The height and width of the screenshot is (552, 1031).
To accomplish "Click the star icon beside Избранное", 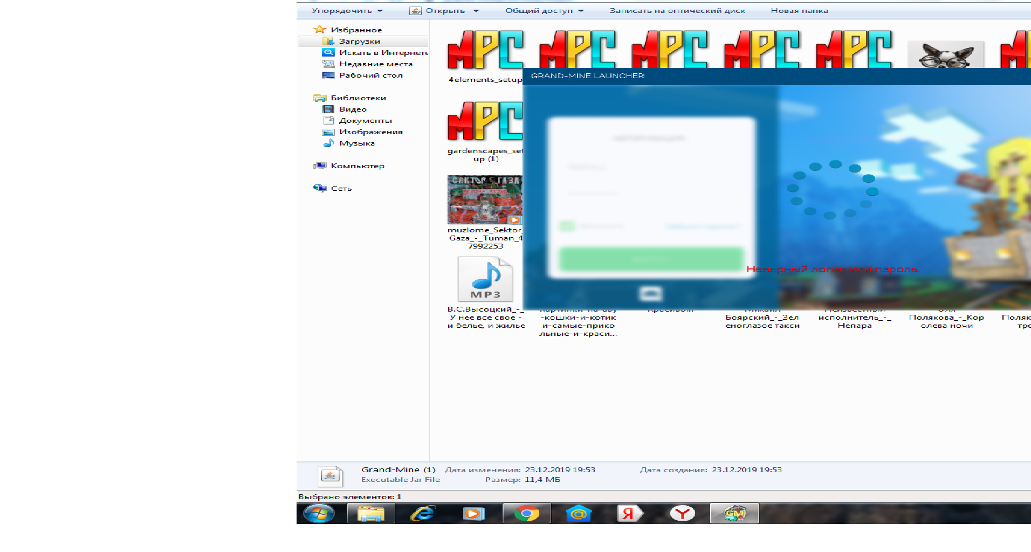I will (320, 30).
